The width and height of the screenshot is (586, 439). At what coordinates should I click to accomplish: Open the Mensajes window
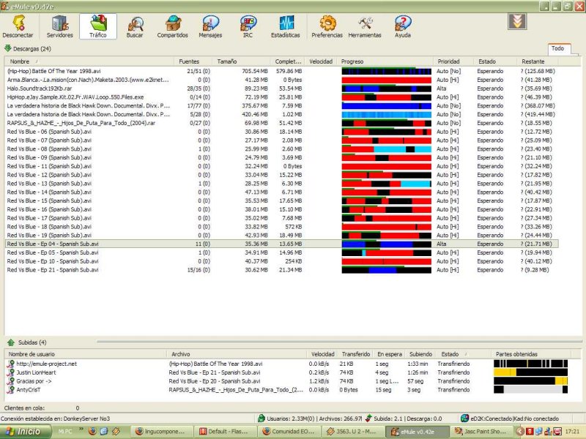tap(210, 26)
